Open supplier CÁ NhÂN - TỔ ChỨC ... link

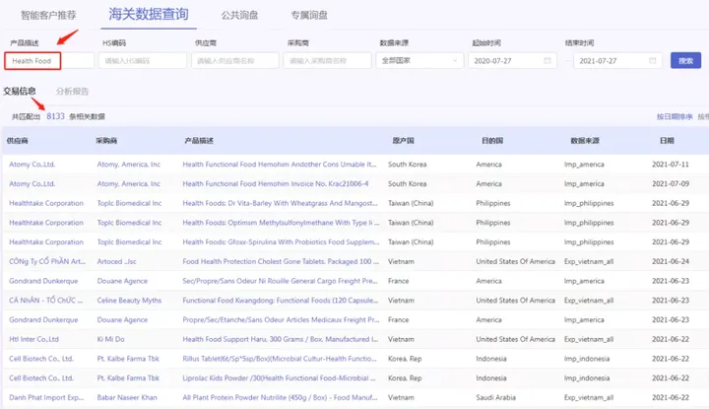[x=45, y=301]
